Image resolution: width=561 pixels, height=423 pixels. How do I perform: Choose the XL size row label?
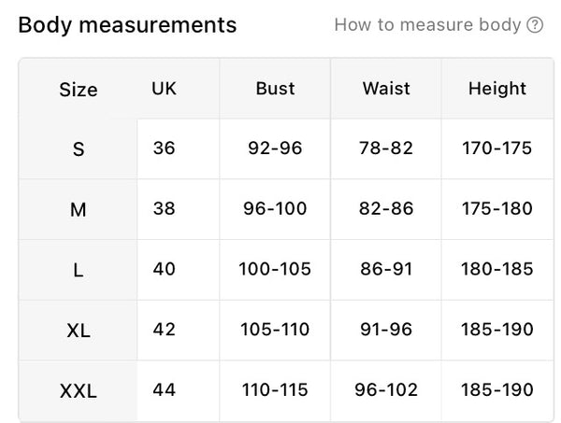(79, 330)
